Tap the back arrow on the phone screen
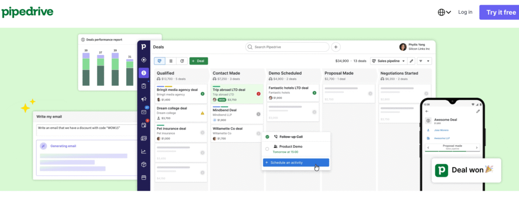 (x=427, y=112)
